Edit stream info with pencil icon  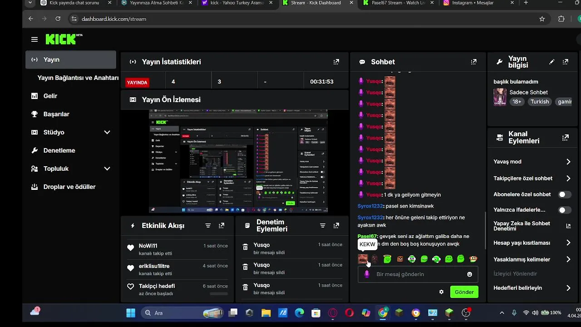point(551,62)
